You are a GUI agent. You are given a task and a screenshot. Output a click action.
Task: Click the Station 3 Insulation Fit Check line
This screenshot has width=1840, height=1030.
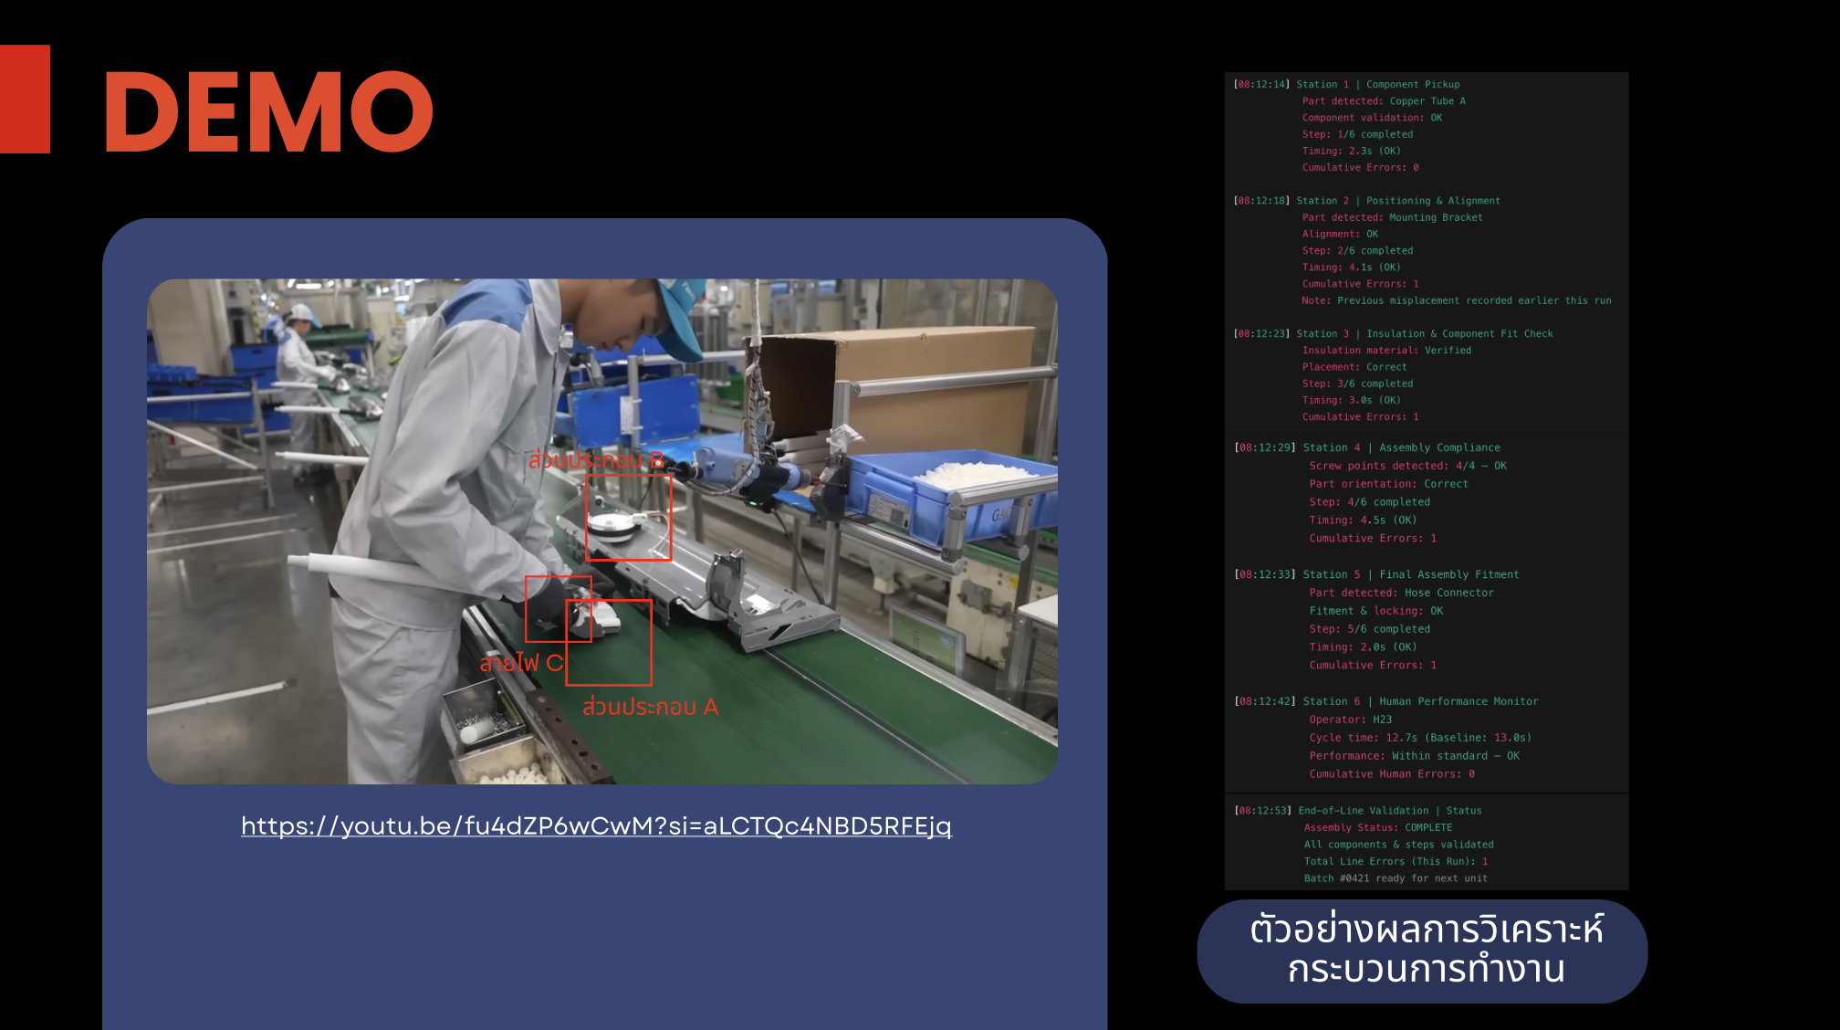click(x=1393, y=333)
